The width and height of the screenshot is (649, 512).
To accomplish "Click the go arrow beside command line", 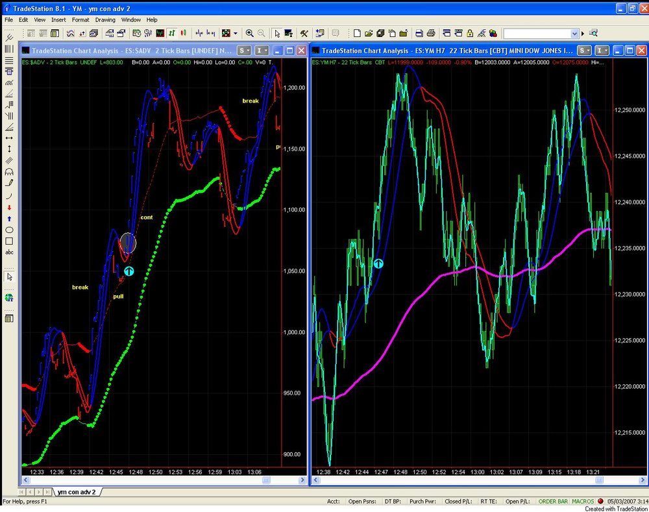I will click(583, 34).
